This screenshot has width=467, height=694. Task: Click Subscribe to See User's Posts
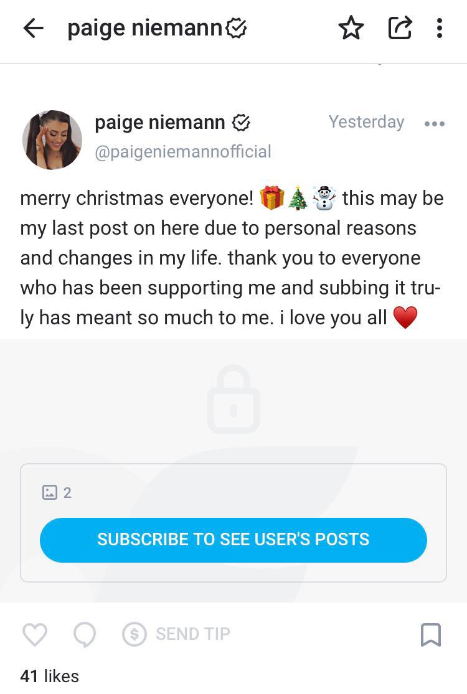click(x=233, y=540)
